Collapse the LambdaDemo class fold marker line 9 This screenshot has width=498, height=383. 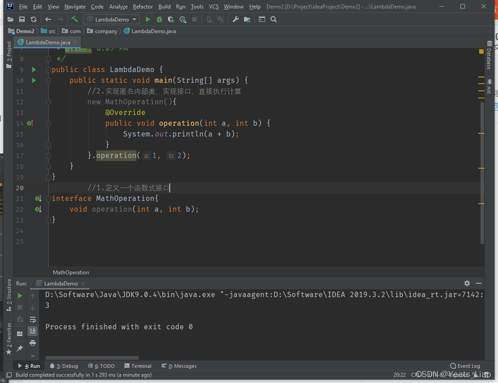tap(49, 70)
